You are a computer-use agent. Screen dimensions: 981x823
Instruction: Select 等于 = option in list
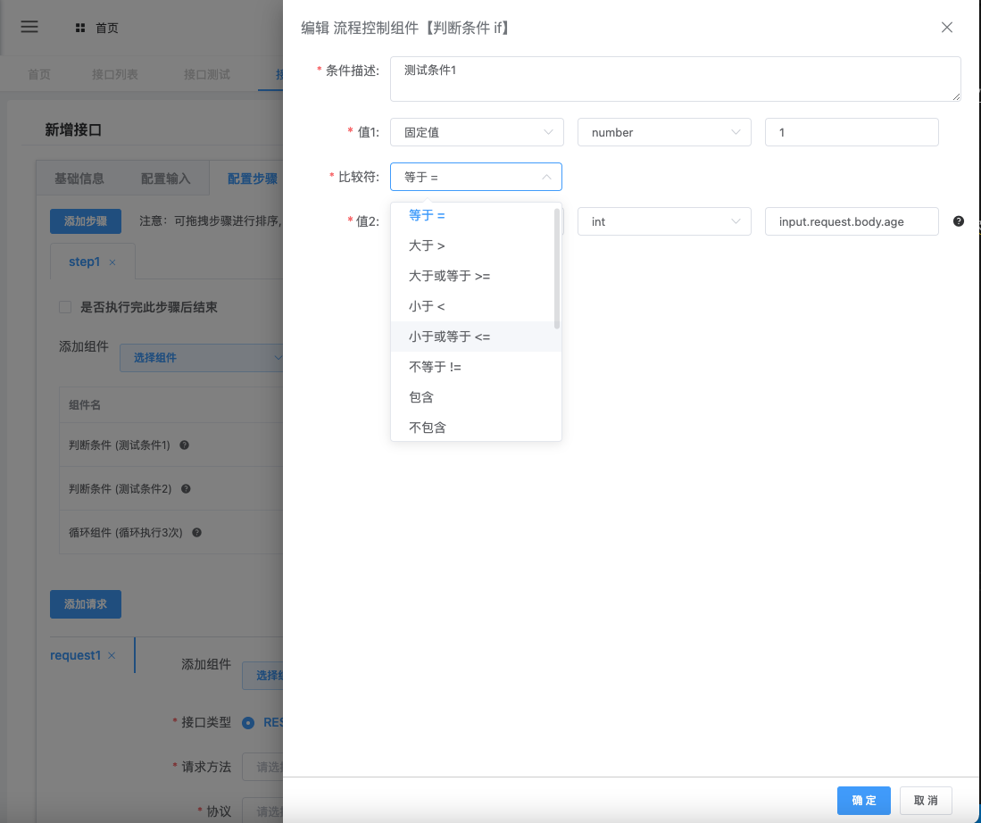(x=472, y=215)
